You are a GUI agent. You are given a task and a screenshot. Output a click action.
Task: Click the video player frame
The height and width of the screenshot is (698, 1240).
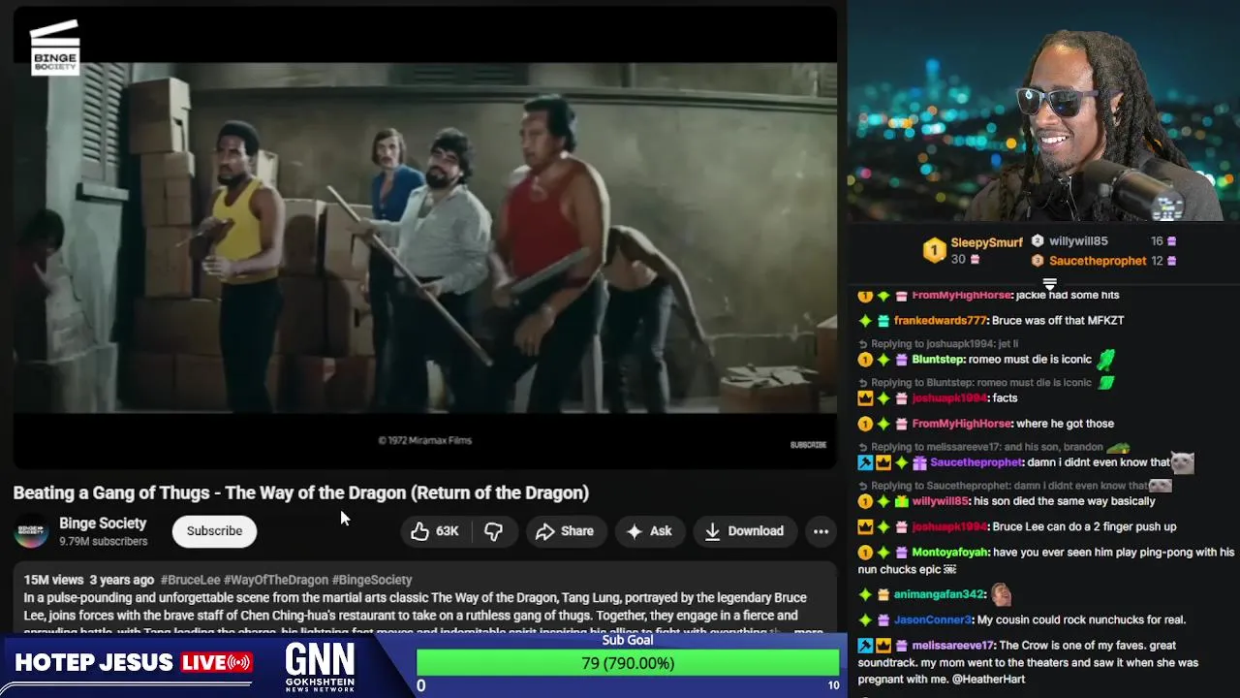click(425, 238)
